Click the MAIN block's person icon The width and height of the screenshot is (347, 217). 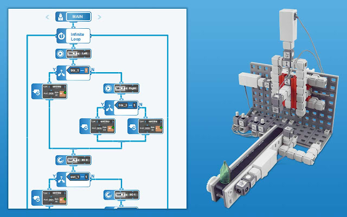coord(61,17)
